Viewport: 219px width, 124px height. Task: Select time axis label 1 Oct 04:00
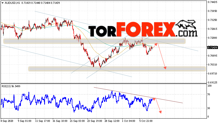pos(128,121)
